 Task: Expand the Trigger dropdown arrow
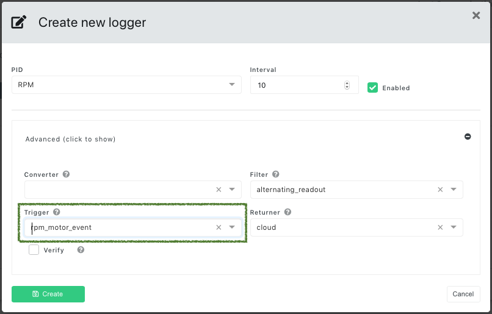(x=232, y=227)
